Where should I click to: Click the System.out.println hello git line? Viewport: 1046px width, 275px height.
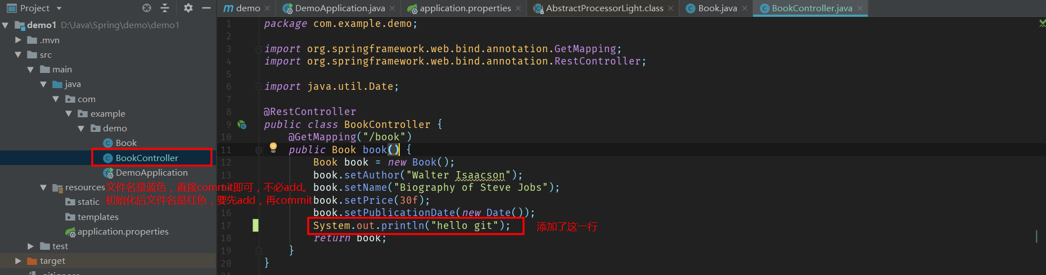click(412, 226)
